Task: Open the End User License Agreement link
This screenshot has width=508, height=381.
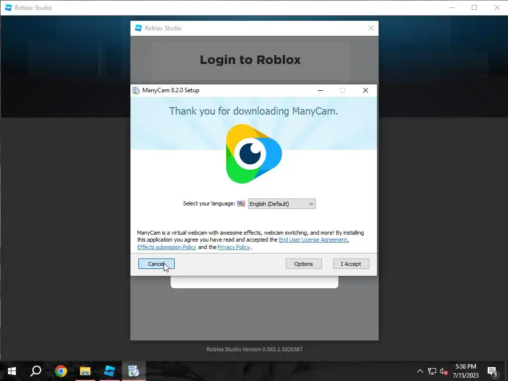Action: pos(314,240)
